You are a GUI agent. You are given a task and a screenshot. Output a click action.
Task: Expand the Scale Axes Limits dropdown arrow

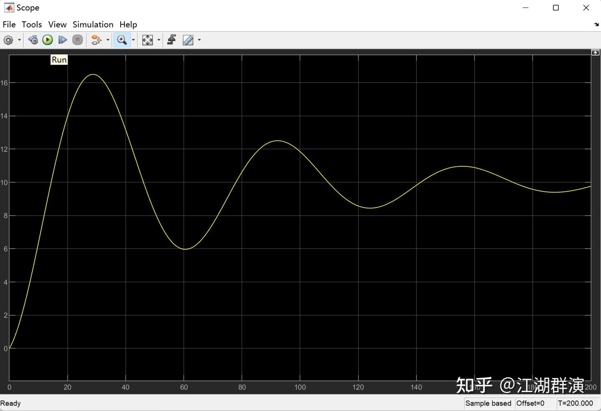(159, 40)
